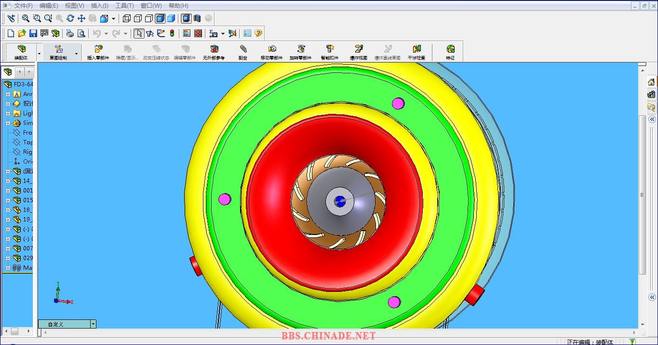
Task: Select the FD3-64 root assembly item
Action: click(18, 84)
